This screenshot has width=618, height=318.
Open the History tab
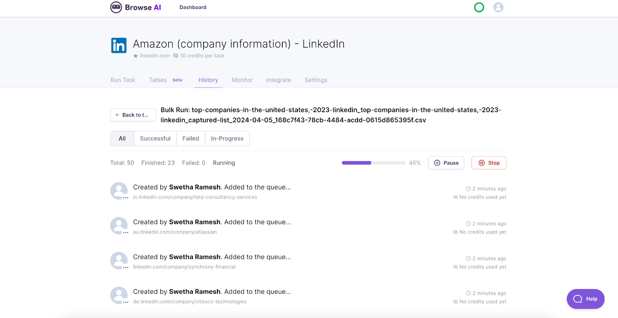click(208, 80)
